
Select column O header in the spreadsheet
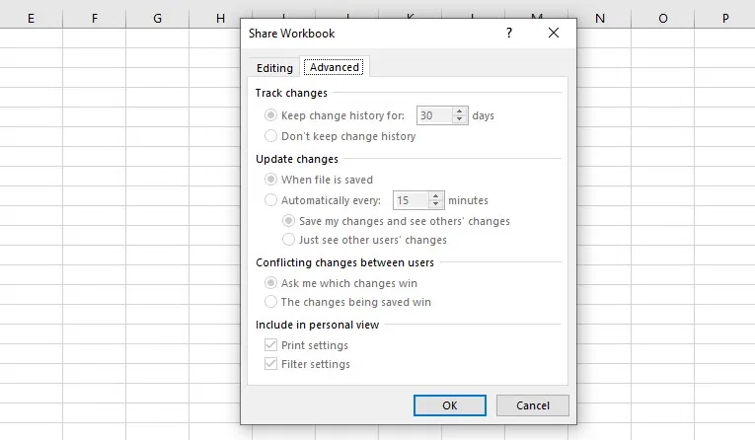click(663, 19)
